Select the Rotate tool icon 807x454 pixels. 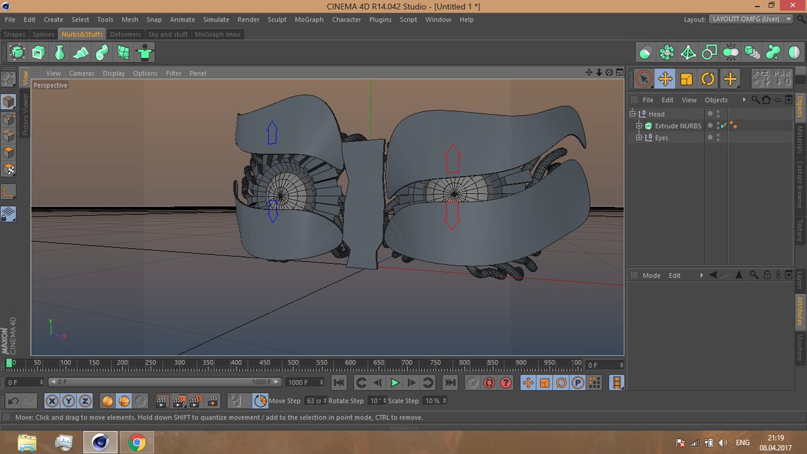click(x=708, y=79)
